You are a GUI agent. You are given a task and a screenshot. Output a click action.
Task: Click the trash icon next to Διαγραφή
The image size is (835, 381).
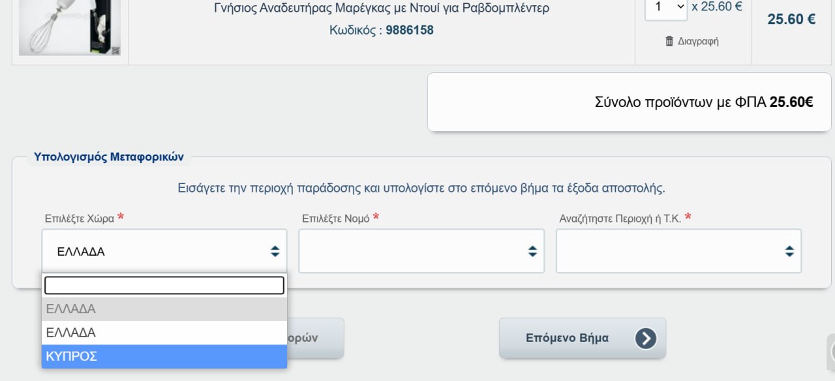tap(669, 41)
